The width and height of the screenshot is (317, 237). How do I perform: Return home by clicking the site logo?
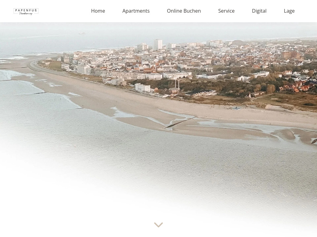26,11
